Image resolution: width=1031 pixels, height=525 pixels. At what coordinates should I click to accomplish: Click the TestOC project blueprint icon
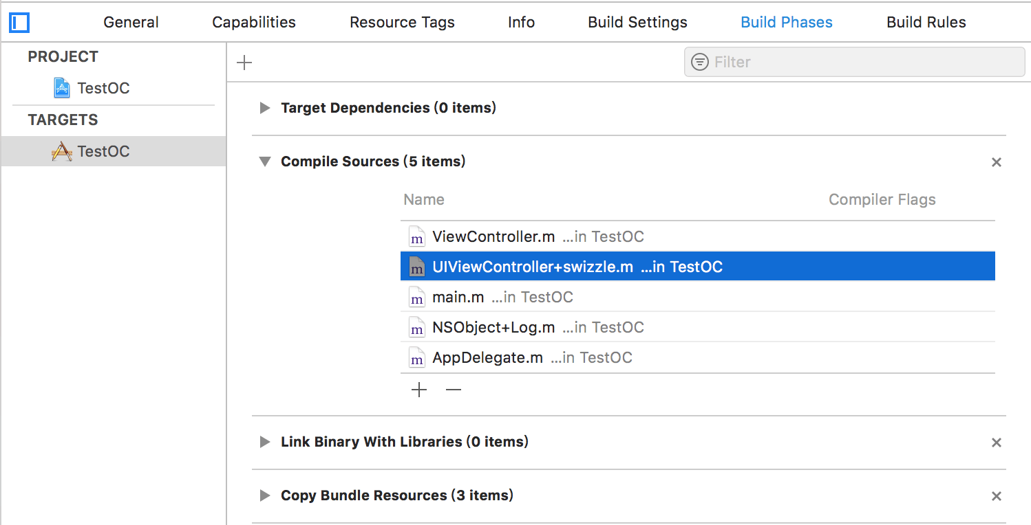coord(62,88)
